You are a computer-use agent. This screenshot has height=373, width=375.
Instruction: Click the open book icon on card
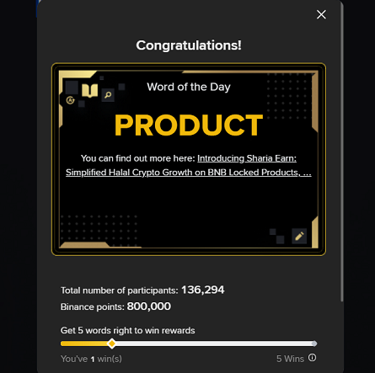(89, 91)
